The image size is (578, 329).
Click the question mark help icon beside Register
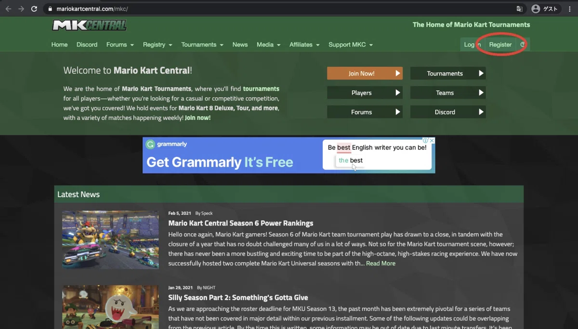coord(523,45)
